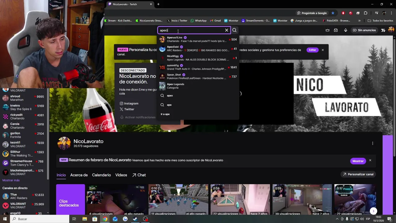Open the Gmail bookmark
This screenshot has height=223, width=396.
[x=215, y=21]
